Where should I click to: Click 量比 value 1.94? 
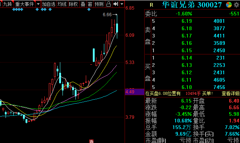pos(234,121)
